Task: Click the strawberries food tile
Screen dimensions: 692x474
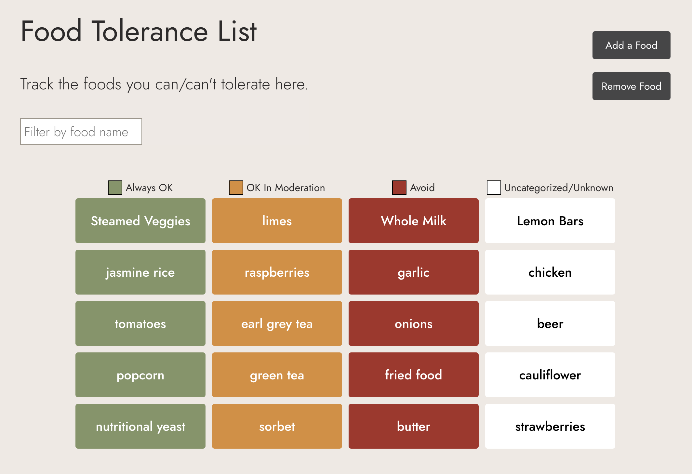Action: coord(550,426)
